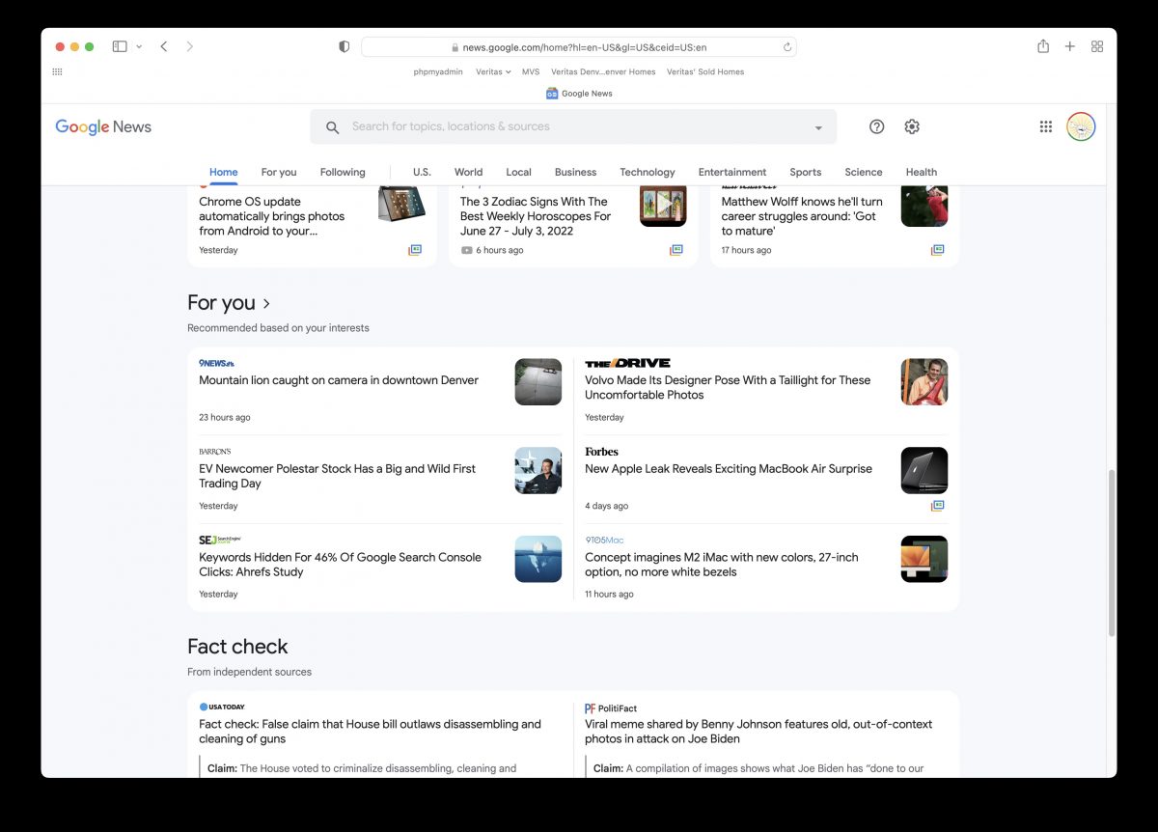The width and height of the screenshot is (1158, 832).
Task: Click the iceberg thumbnail on Keywords article
Action: [538, 559]
